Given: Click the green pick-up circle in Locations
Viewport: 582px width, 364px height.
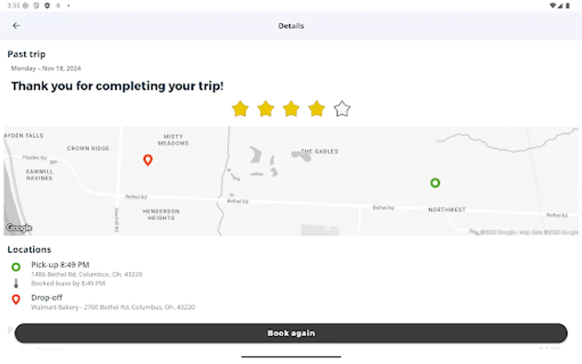Looking at the screenshot, I should 16,267.
